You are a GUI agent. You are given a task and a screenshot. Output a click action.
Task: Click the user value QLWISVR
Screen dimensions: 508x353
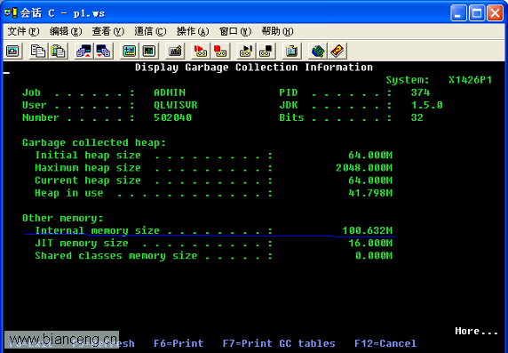tap(176, 105)
